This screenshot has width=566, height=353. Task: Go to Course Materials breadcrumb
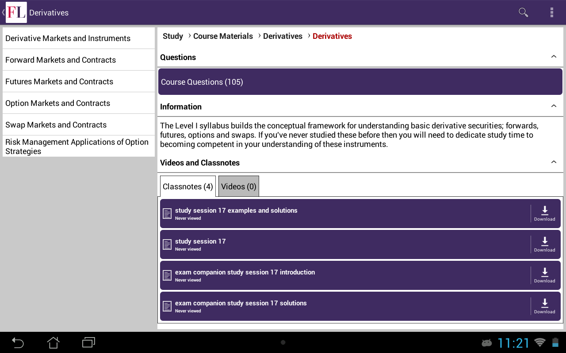click(x=223, y=36)
